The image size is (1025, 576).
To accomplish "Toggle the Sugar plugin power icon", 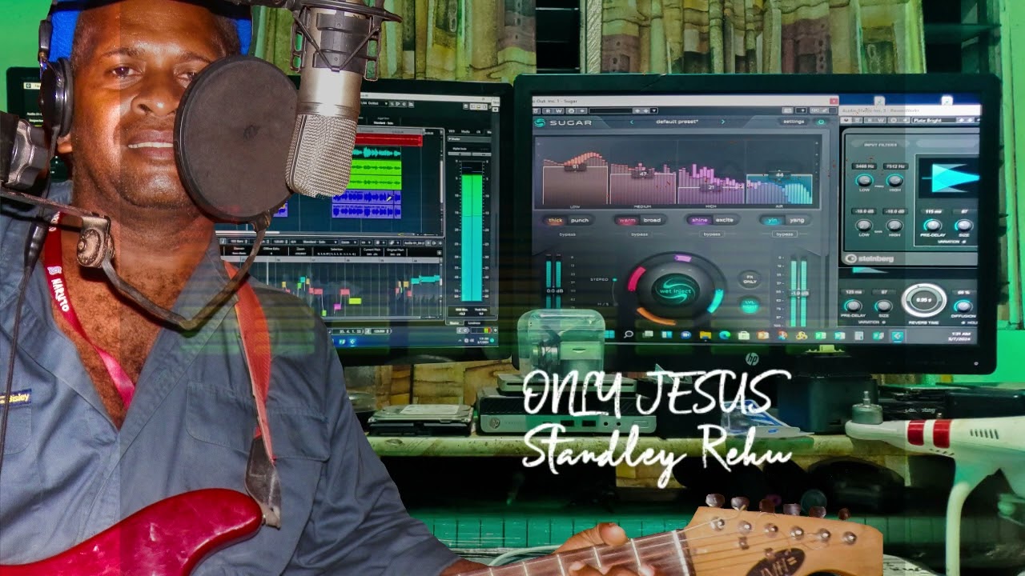I will pyautogui.click(x=820, y=122).
